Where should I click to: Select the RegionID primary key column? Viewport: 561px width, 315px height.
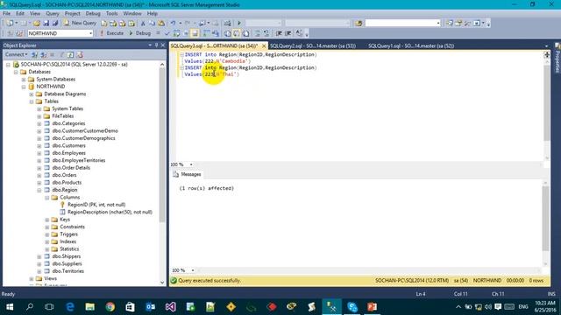point(96,205)
